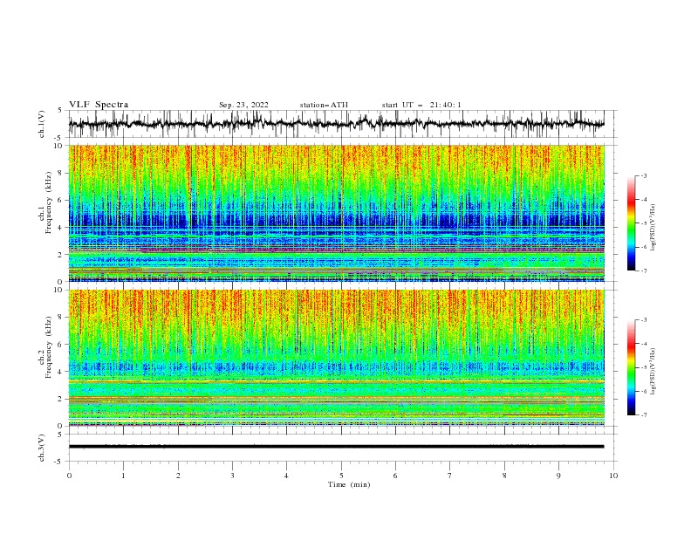Viewport: 691px width, 534px height.
Task: Click the lower colorbar next to ch.2 spectrogram
Action: [x=631, y=367]
